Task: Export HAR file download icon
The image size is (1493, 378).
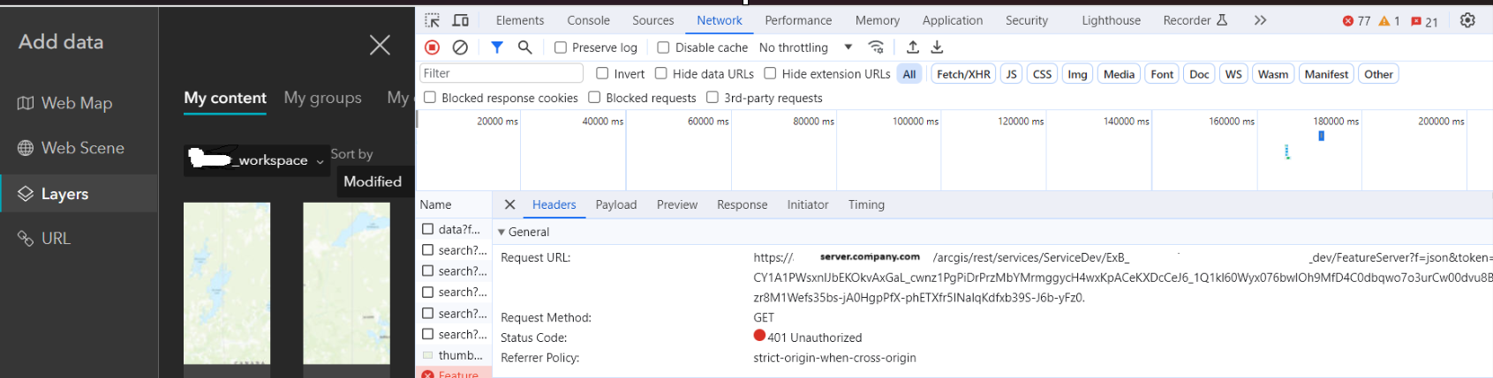Action: point(938,47)
